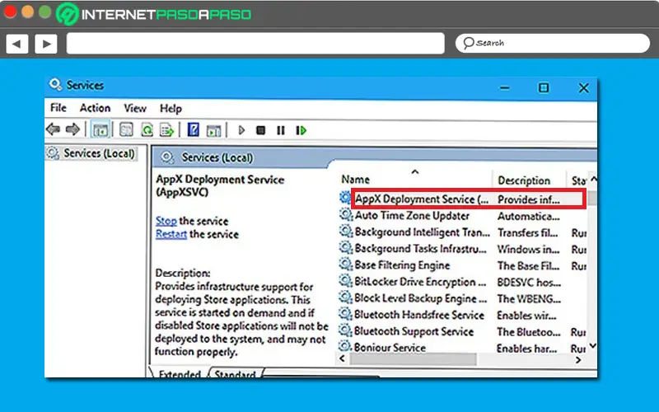Image resolution: width=659 pixels, height=412 pixels.
Task: Click the Export List toolbar icon
Action: click(167, 130)
